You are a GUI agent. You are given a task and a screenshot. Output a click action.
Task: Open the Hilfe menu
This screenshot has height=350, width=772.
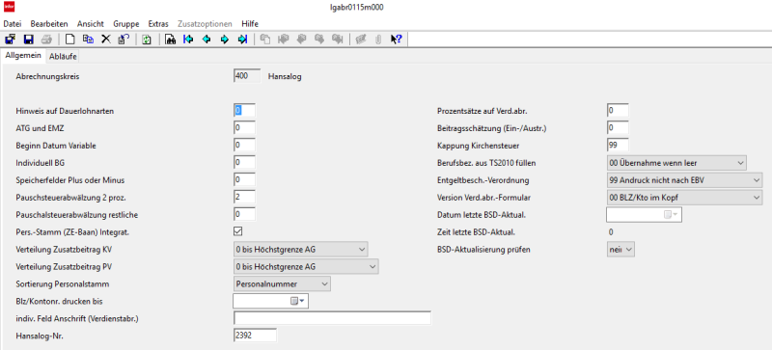point(250,24)
